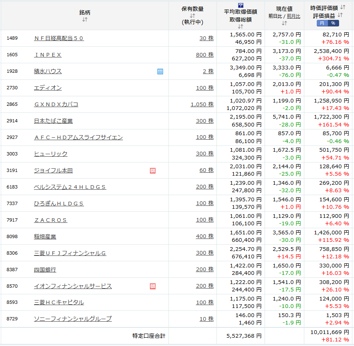Select 2,538,400 円 valuation for ＩＮＰＥＸ

(x=331, y=51)
